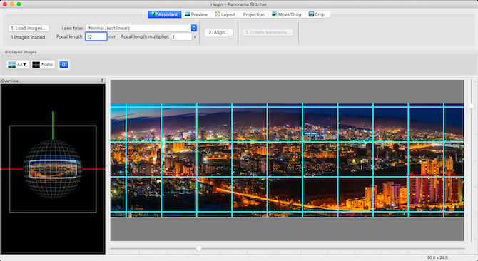
Task: Click the vertical field of view slider handle
Action: point(472,106)
